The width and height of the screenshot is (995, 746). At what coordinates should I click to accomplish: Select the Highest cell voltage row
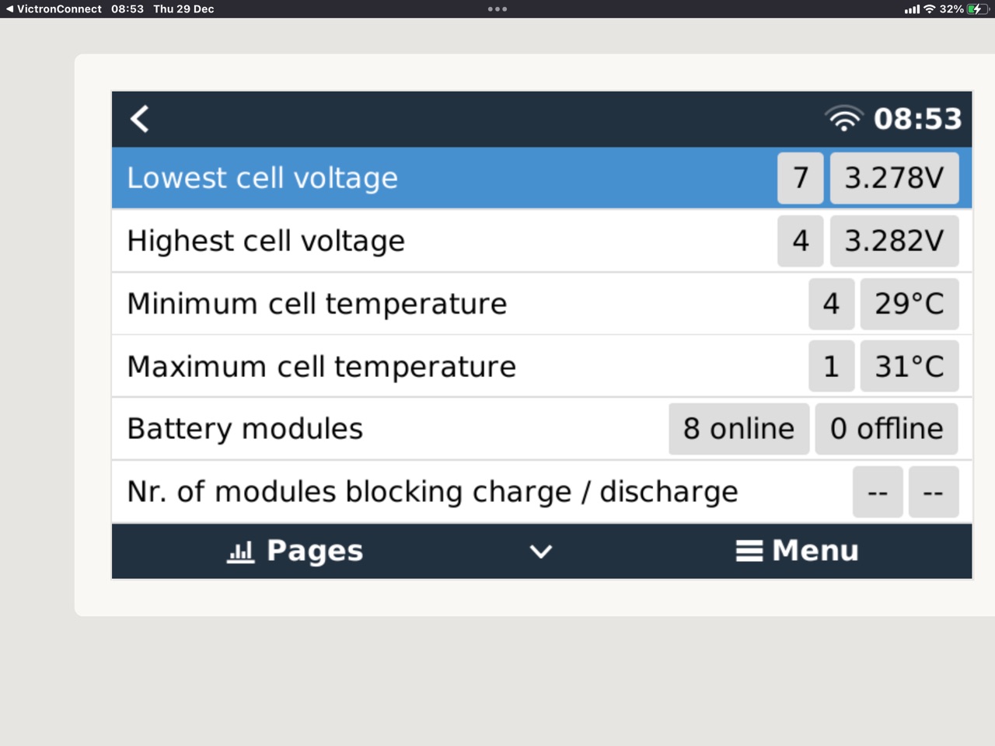542,241
